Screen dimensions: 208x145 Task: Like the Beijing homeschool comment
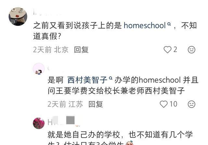point(167,50)
